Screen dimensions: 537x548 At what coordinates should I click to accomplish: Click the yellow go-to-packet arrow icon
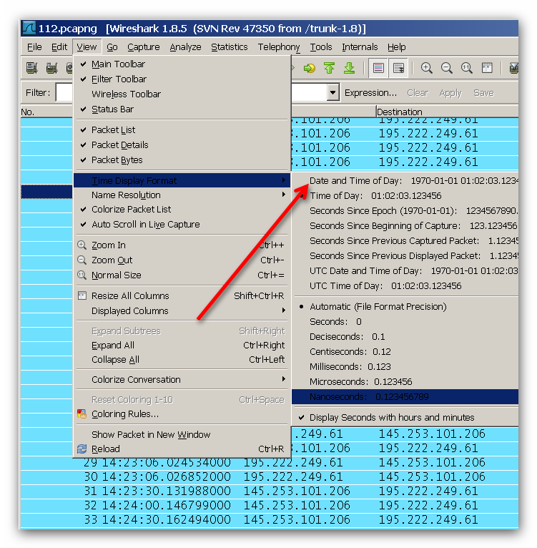point(309,68)
